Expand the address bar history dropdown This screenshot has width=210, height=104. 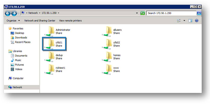(x=137, y=13)
